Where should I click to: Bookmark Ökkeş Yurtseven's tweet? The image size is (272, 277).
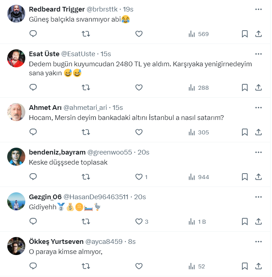coord(245,266)
